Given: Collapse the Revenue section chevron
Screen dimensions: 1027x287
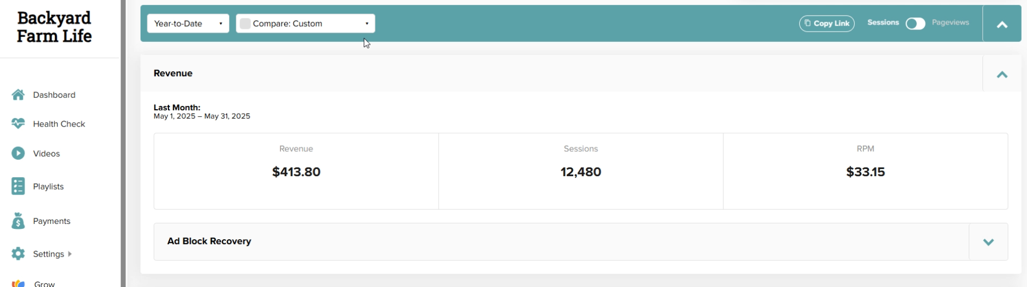Looking at the screenshot, I should tap(1002, 74).
